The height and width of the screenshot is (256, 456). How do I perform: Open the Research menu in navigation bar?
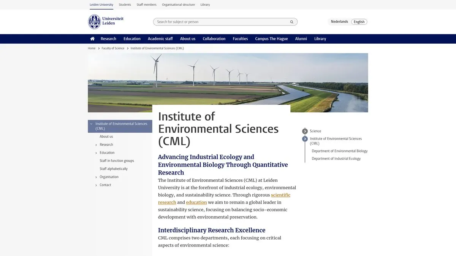point(108,39)
